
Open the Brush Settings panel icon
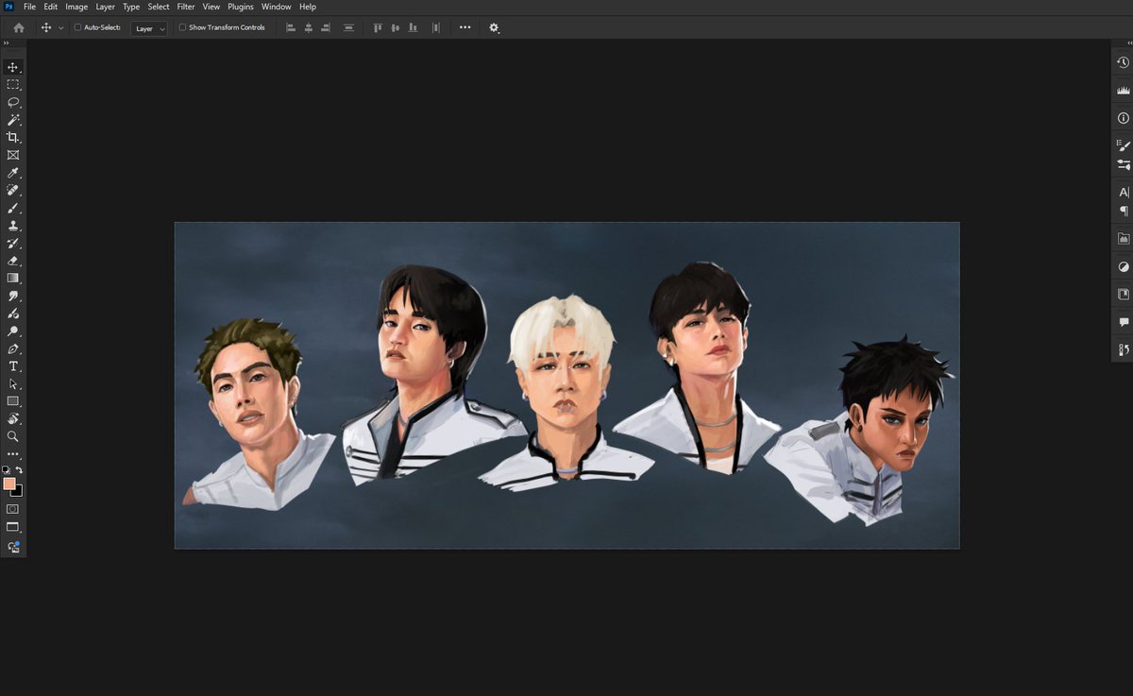[x=1124, y=164]
